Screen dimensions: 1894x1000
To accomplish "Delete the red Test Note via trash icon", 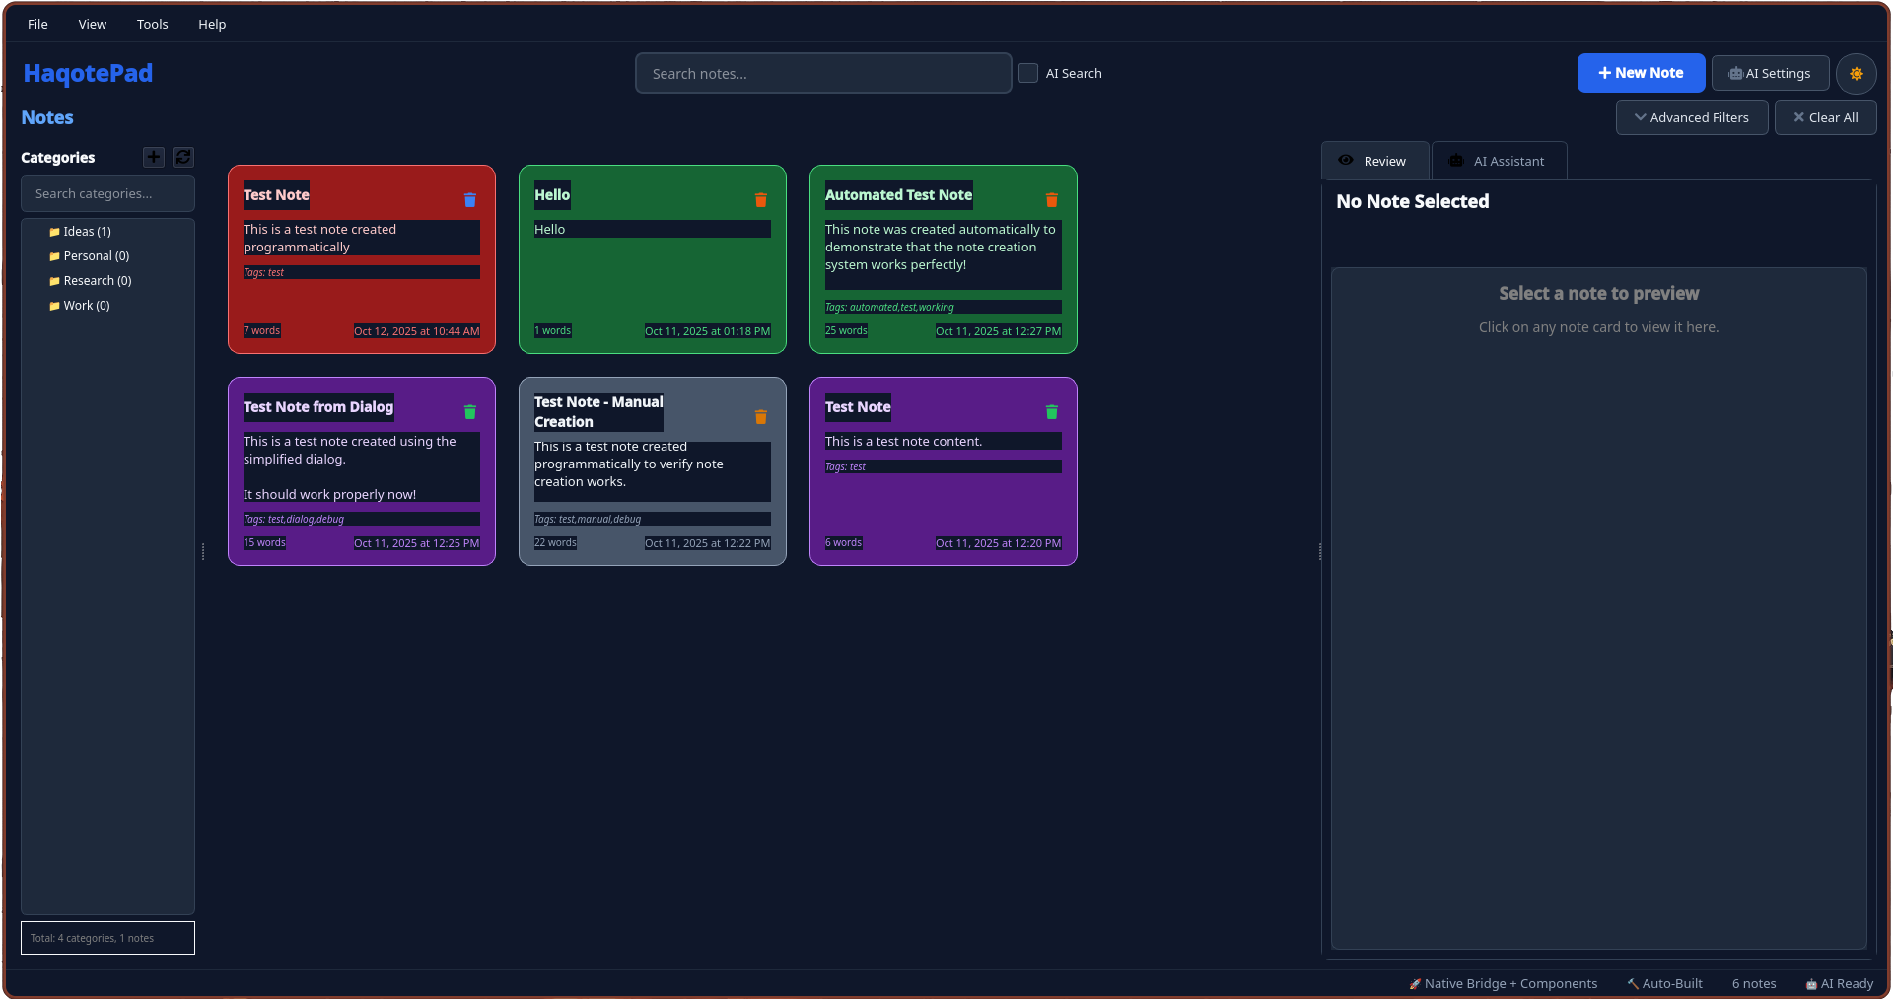I will 469,199.
